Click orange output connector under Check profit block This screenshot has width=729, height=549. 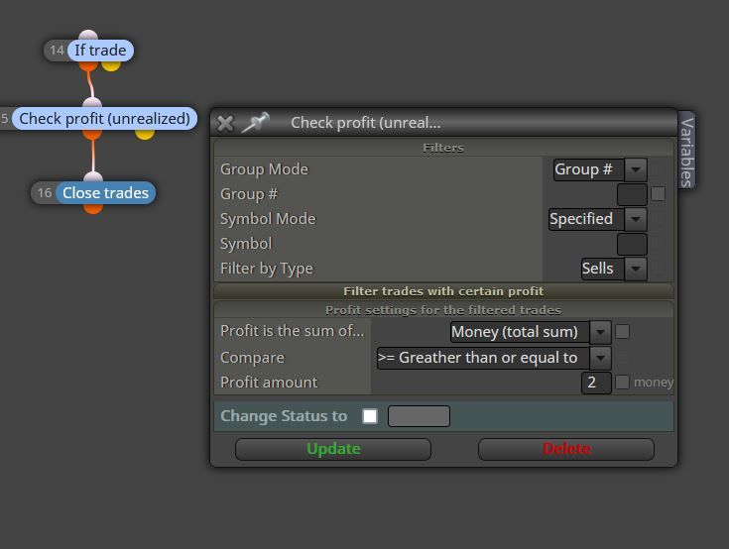[x=92, y=134]
